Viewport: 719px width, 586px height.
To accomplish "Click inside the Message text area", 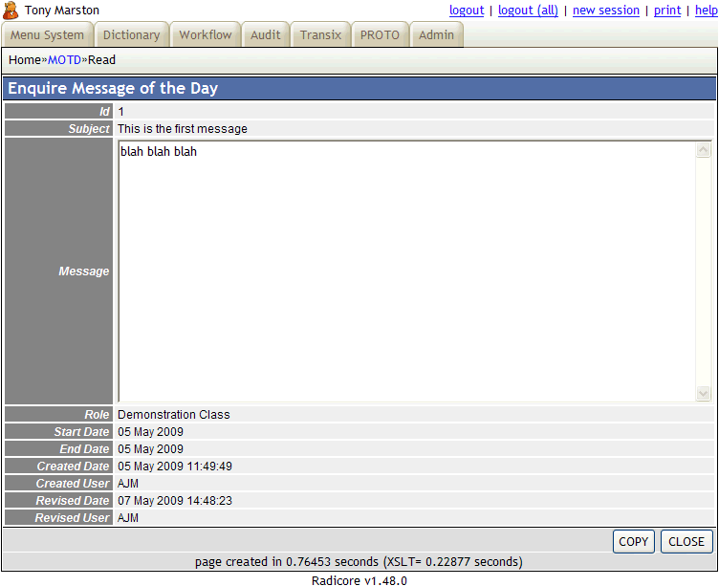I will click(x=406, y=272).
